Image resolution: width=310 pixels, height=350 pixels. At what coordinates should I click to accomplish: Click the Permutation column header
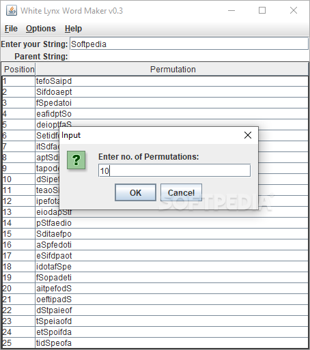click(172, 70)
